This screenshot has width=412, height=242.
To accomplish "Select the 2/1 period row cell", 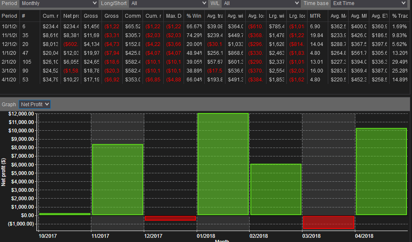I will coord(9,62).
